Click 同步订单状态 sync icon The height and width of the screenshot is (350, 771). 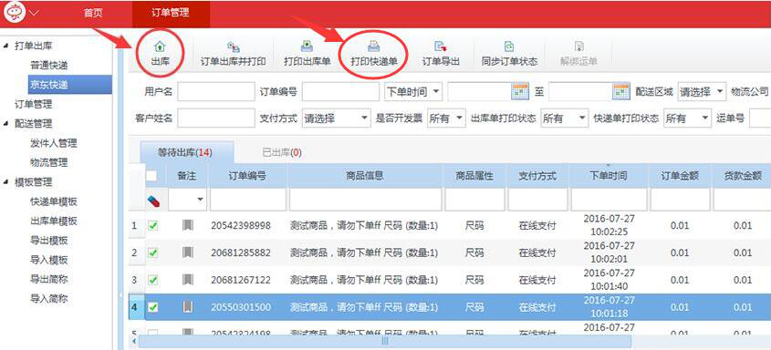click(x=509, y=46)
